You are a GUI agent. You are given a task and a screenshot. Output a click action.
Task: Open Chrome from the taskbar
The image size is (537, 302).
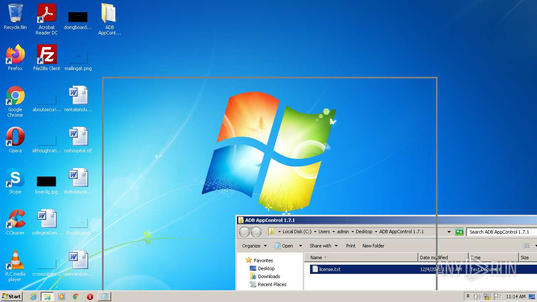click(76, 297)
